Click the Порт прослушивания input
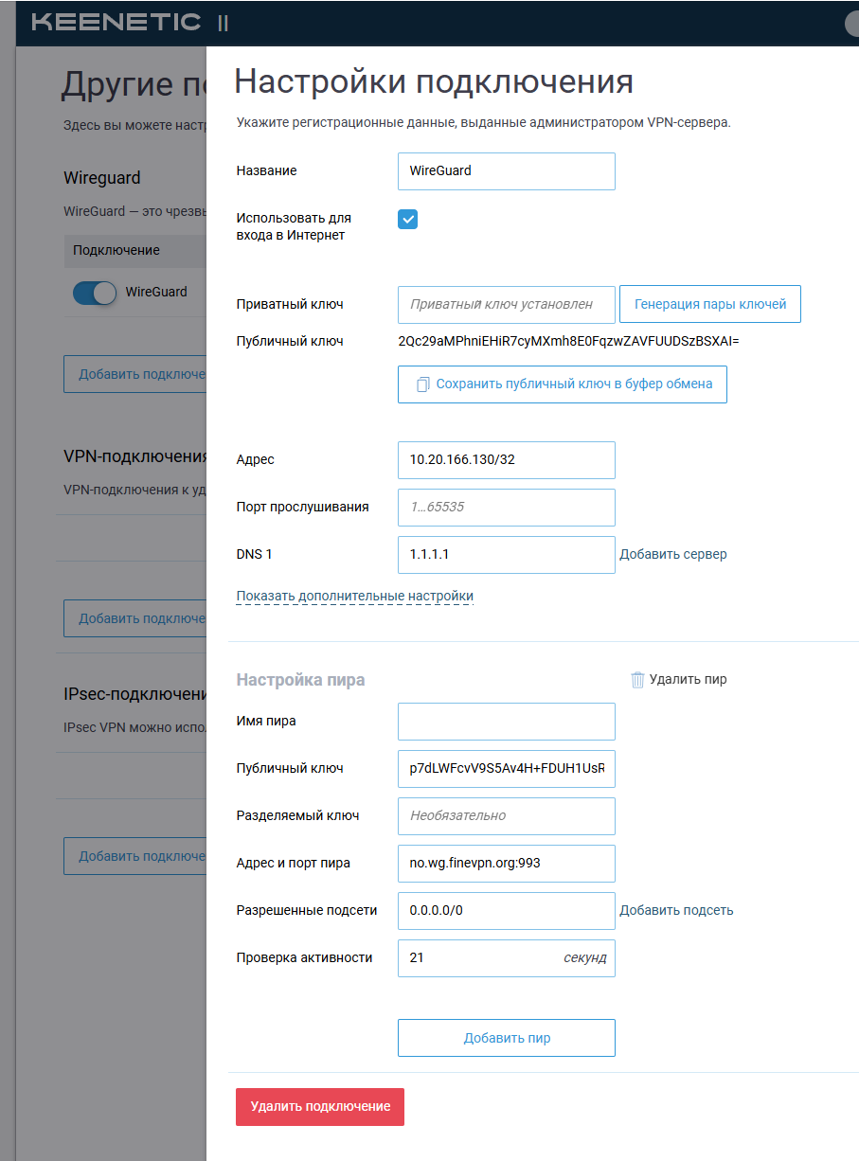The width and height of the screenshot is (859, 1161). (x=507, y=508)
